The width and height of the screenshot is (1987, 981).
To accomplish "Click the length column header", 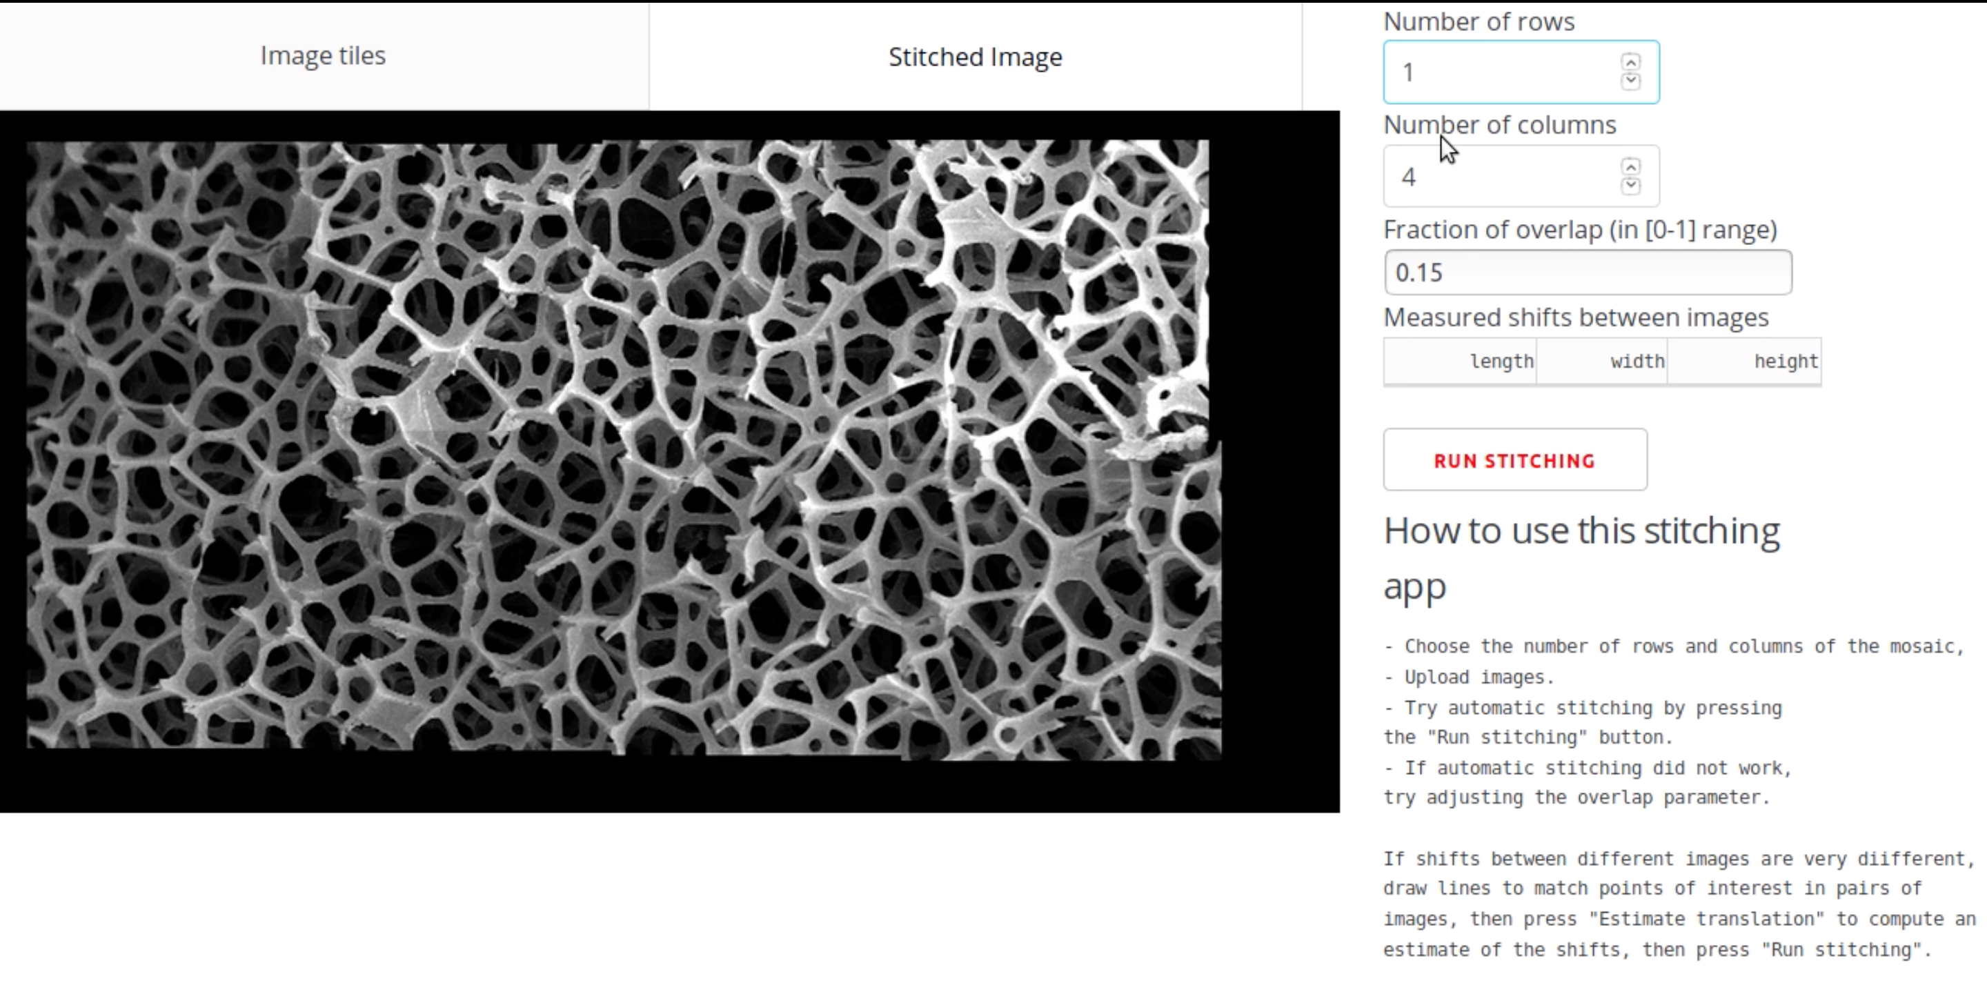I will coord(1459,361).
